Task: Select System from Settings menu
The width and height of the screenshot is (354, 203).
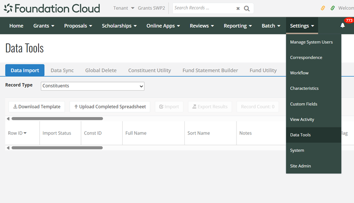Action: click(314, 150)
